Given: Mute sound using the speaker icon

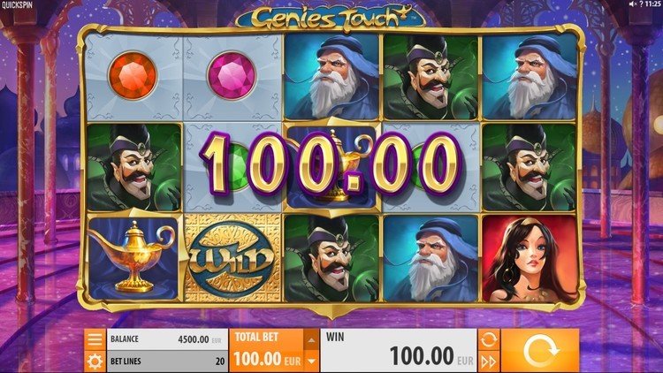Looking at the screenshot, I should pyautogui.click(x=633, y=4).
